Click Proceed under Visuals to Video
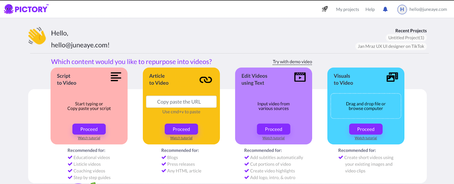 [366, 129]
